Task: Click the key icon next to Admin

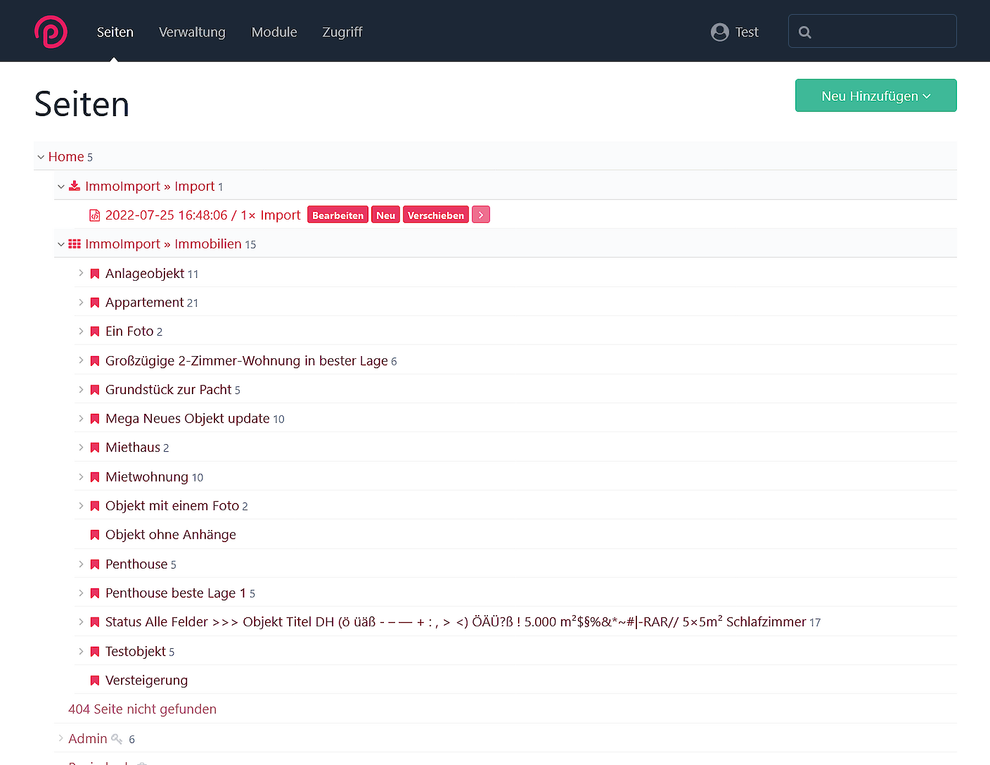Action: [117, 739]
